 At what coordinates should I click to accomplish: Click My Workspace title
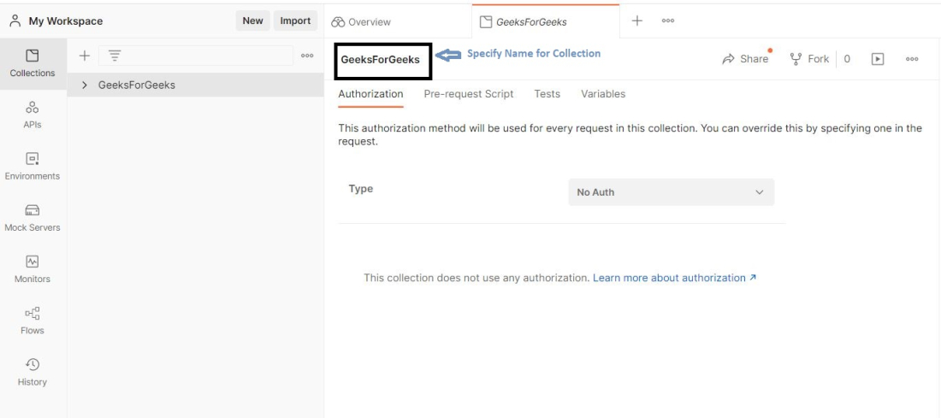point(65,21)
